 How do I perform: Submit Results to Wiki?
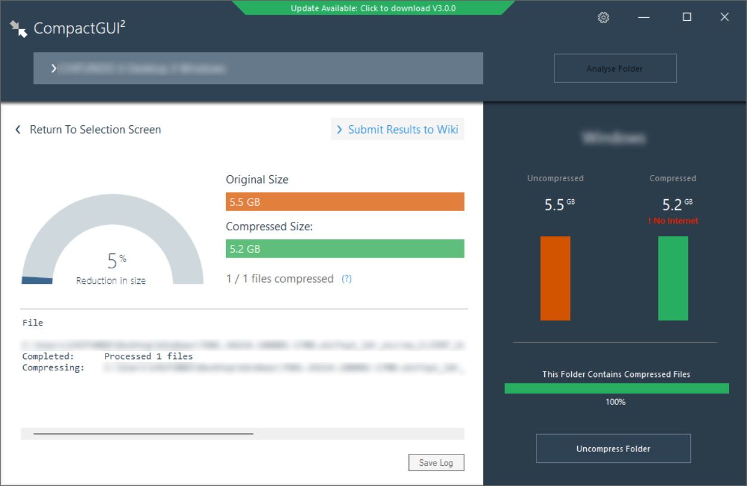(404, 129)
